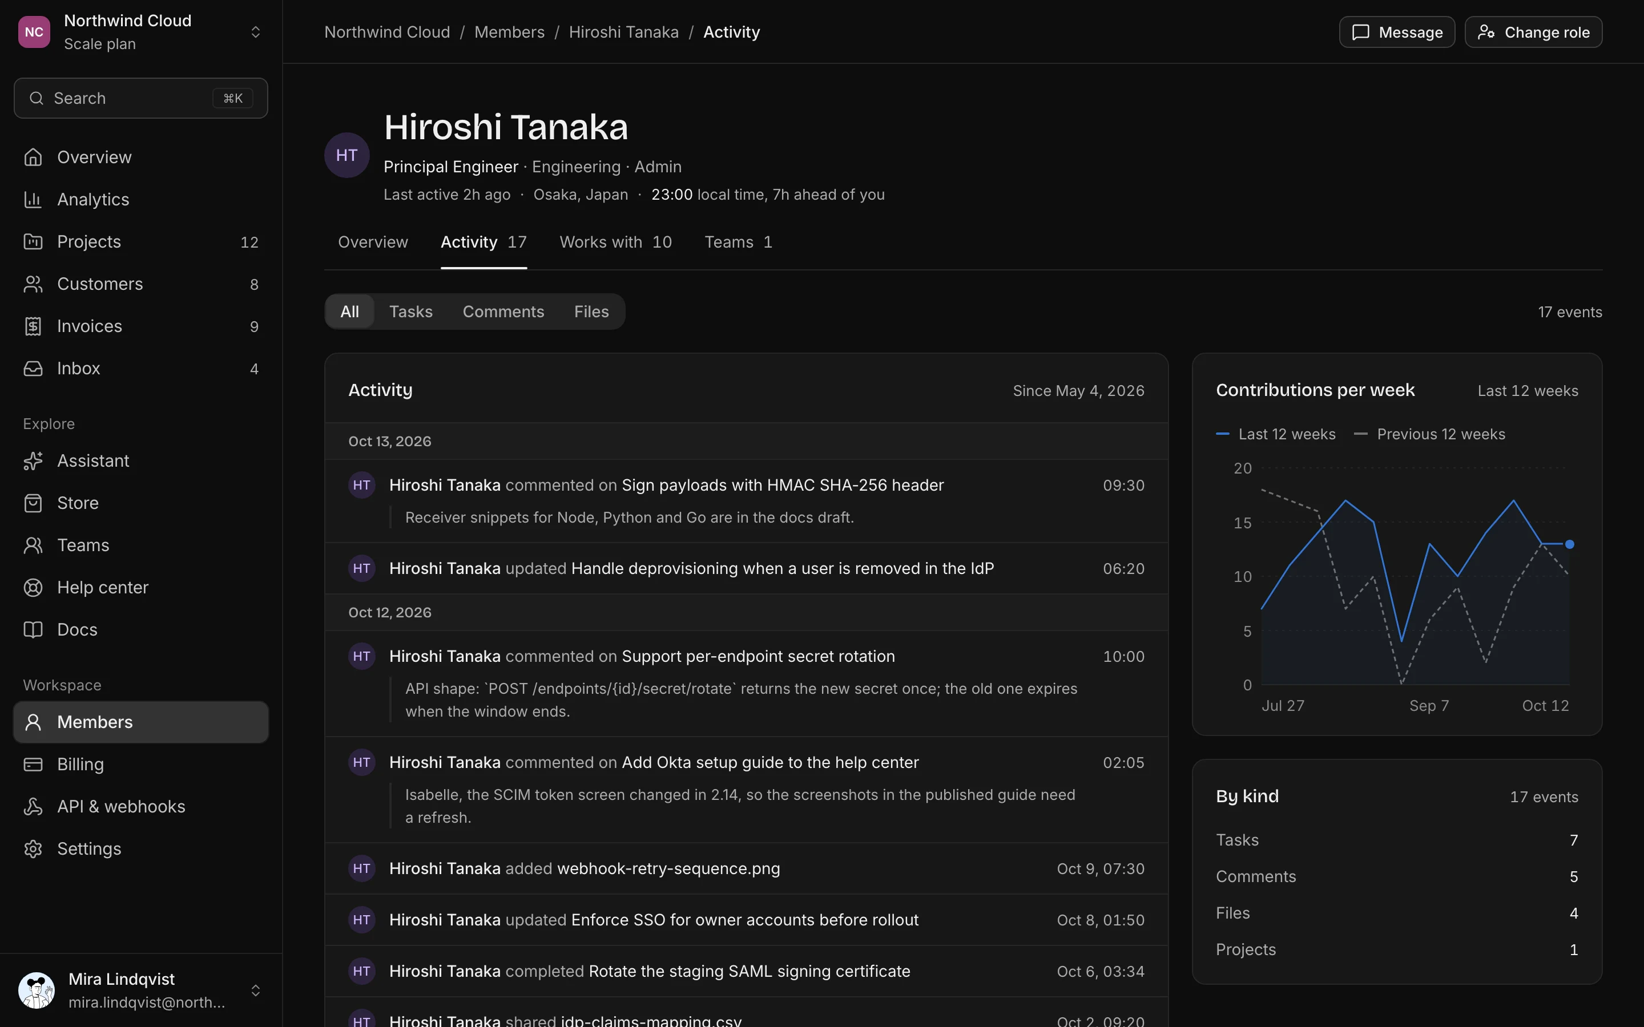Open the Analytics bar-chart icon
This screenshot has width=1644, height=1027.
pyautogui.click(x=33, y=199)
